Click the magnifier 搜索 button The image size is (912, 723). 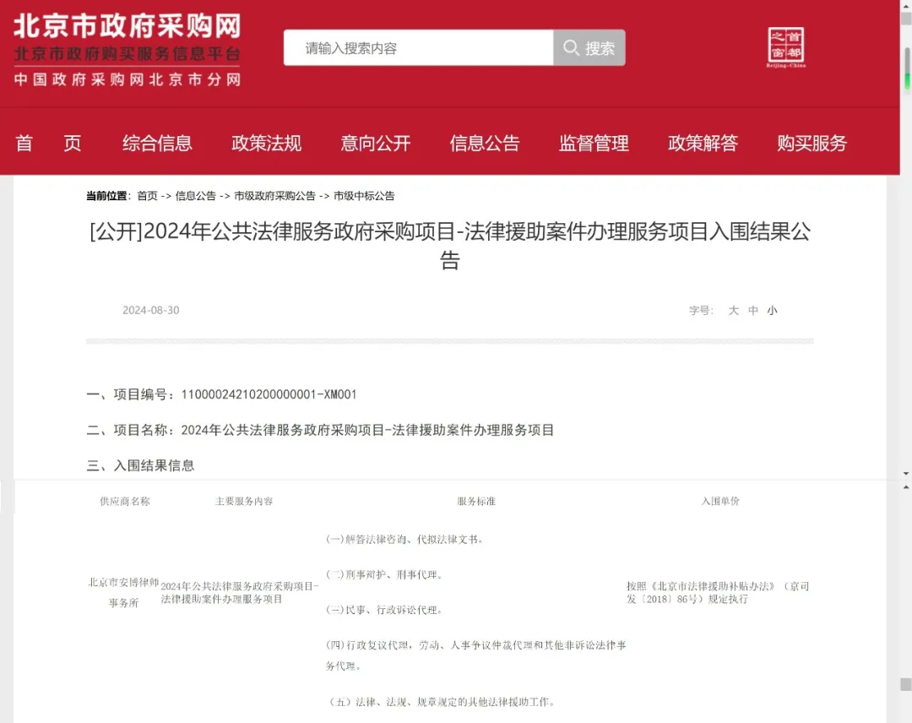pos(589,47)
